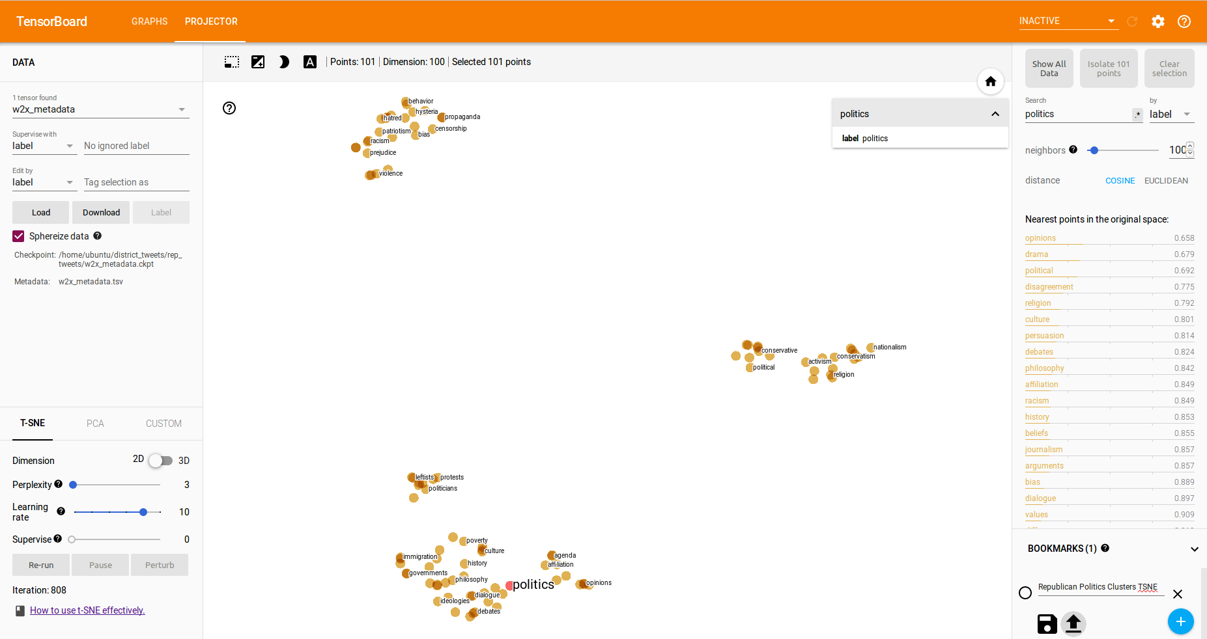Open Supervise help icon

[58, 539]
